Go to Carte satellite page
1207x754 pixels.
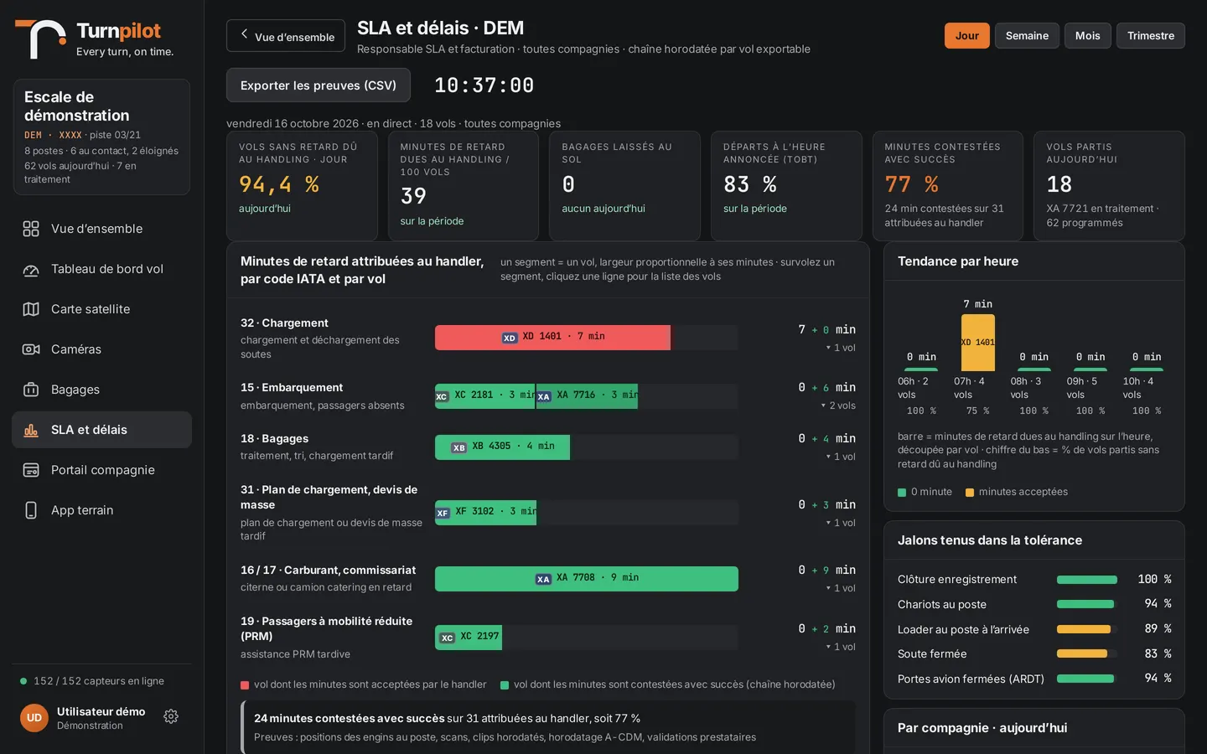click(101, 309)
